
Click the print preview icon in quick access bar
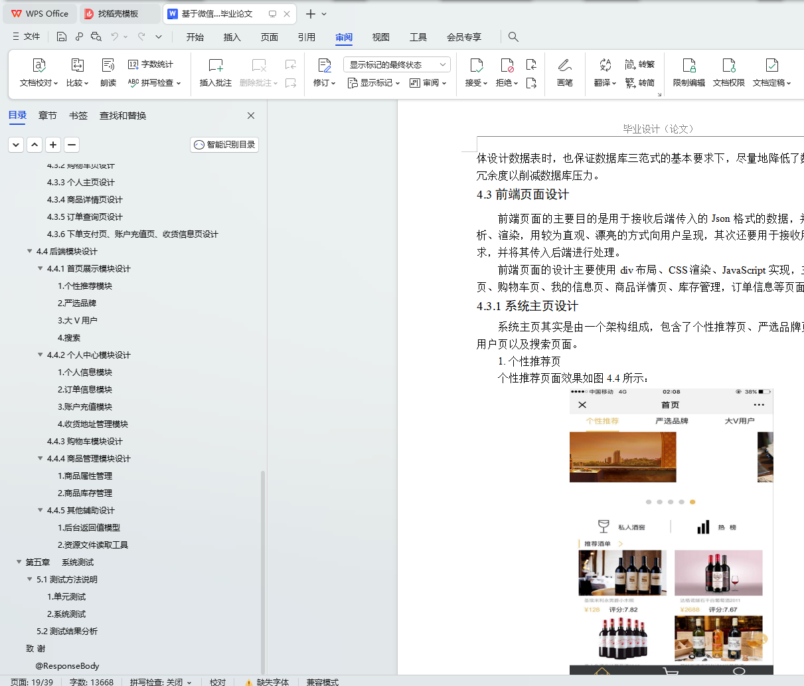click(x=96, y=37)
